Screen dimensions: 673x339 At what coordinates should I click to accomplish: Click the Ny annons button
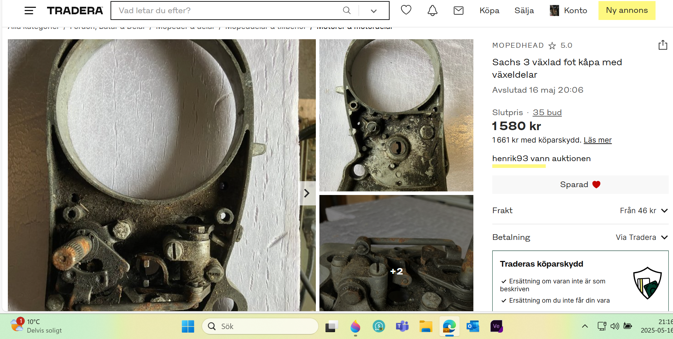pyautogui.click(x=627, y=10)
